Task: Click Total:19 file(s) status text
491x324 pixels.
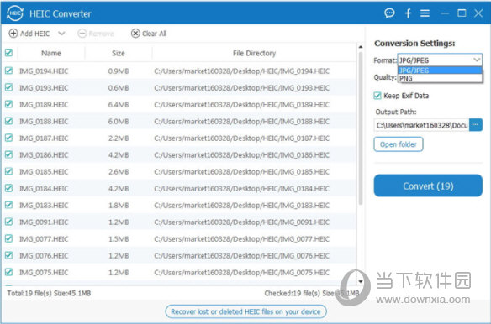Action: coord(49,293)
